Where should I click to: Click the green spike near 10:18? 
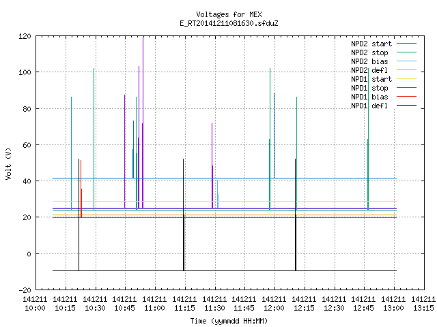point(71,153)
